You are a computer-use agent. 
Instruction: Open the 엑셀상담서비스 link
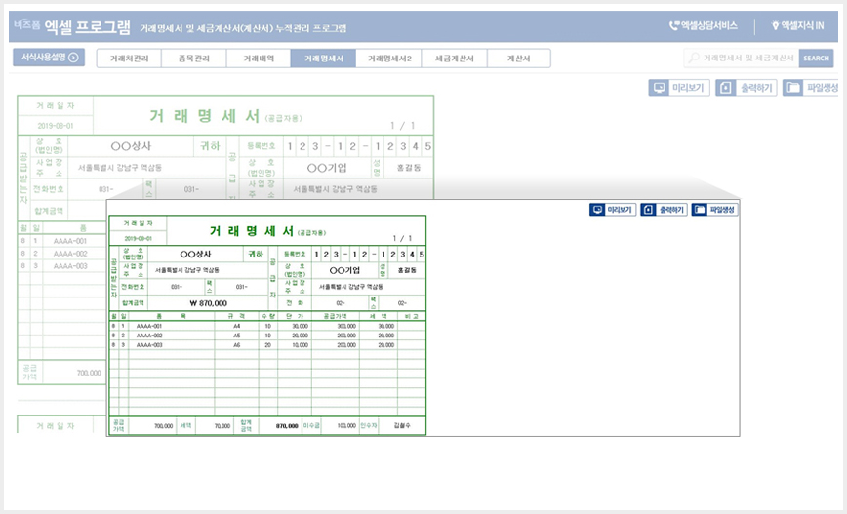coord(703,25)
